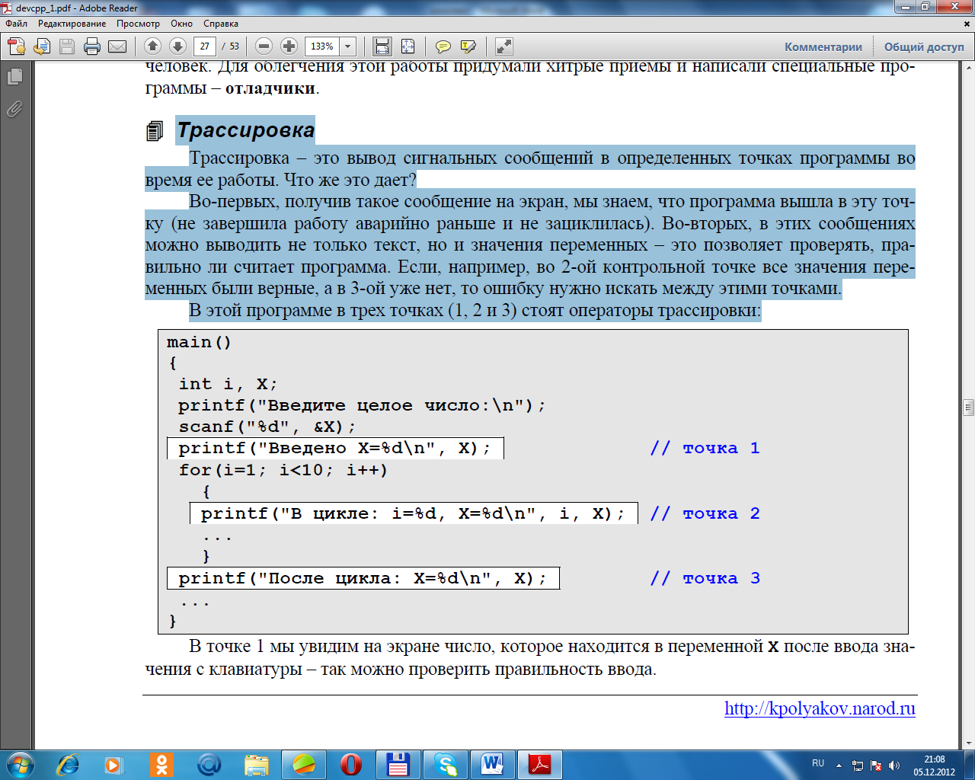The width and height of the screenshot is (975, 780).
Task: Open network status tray icon
Action: pos(858,765)
